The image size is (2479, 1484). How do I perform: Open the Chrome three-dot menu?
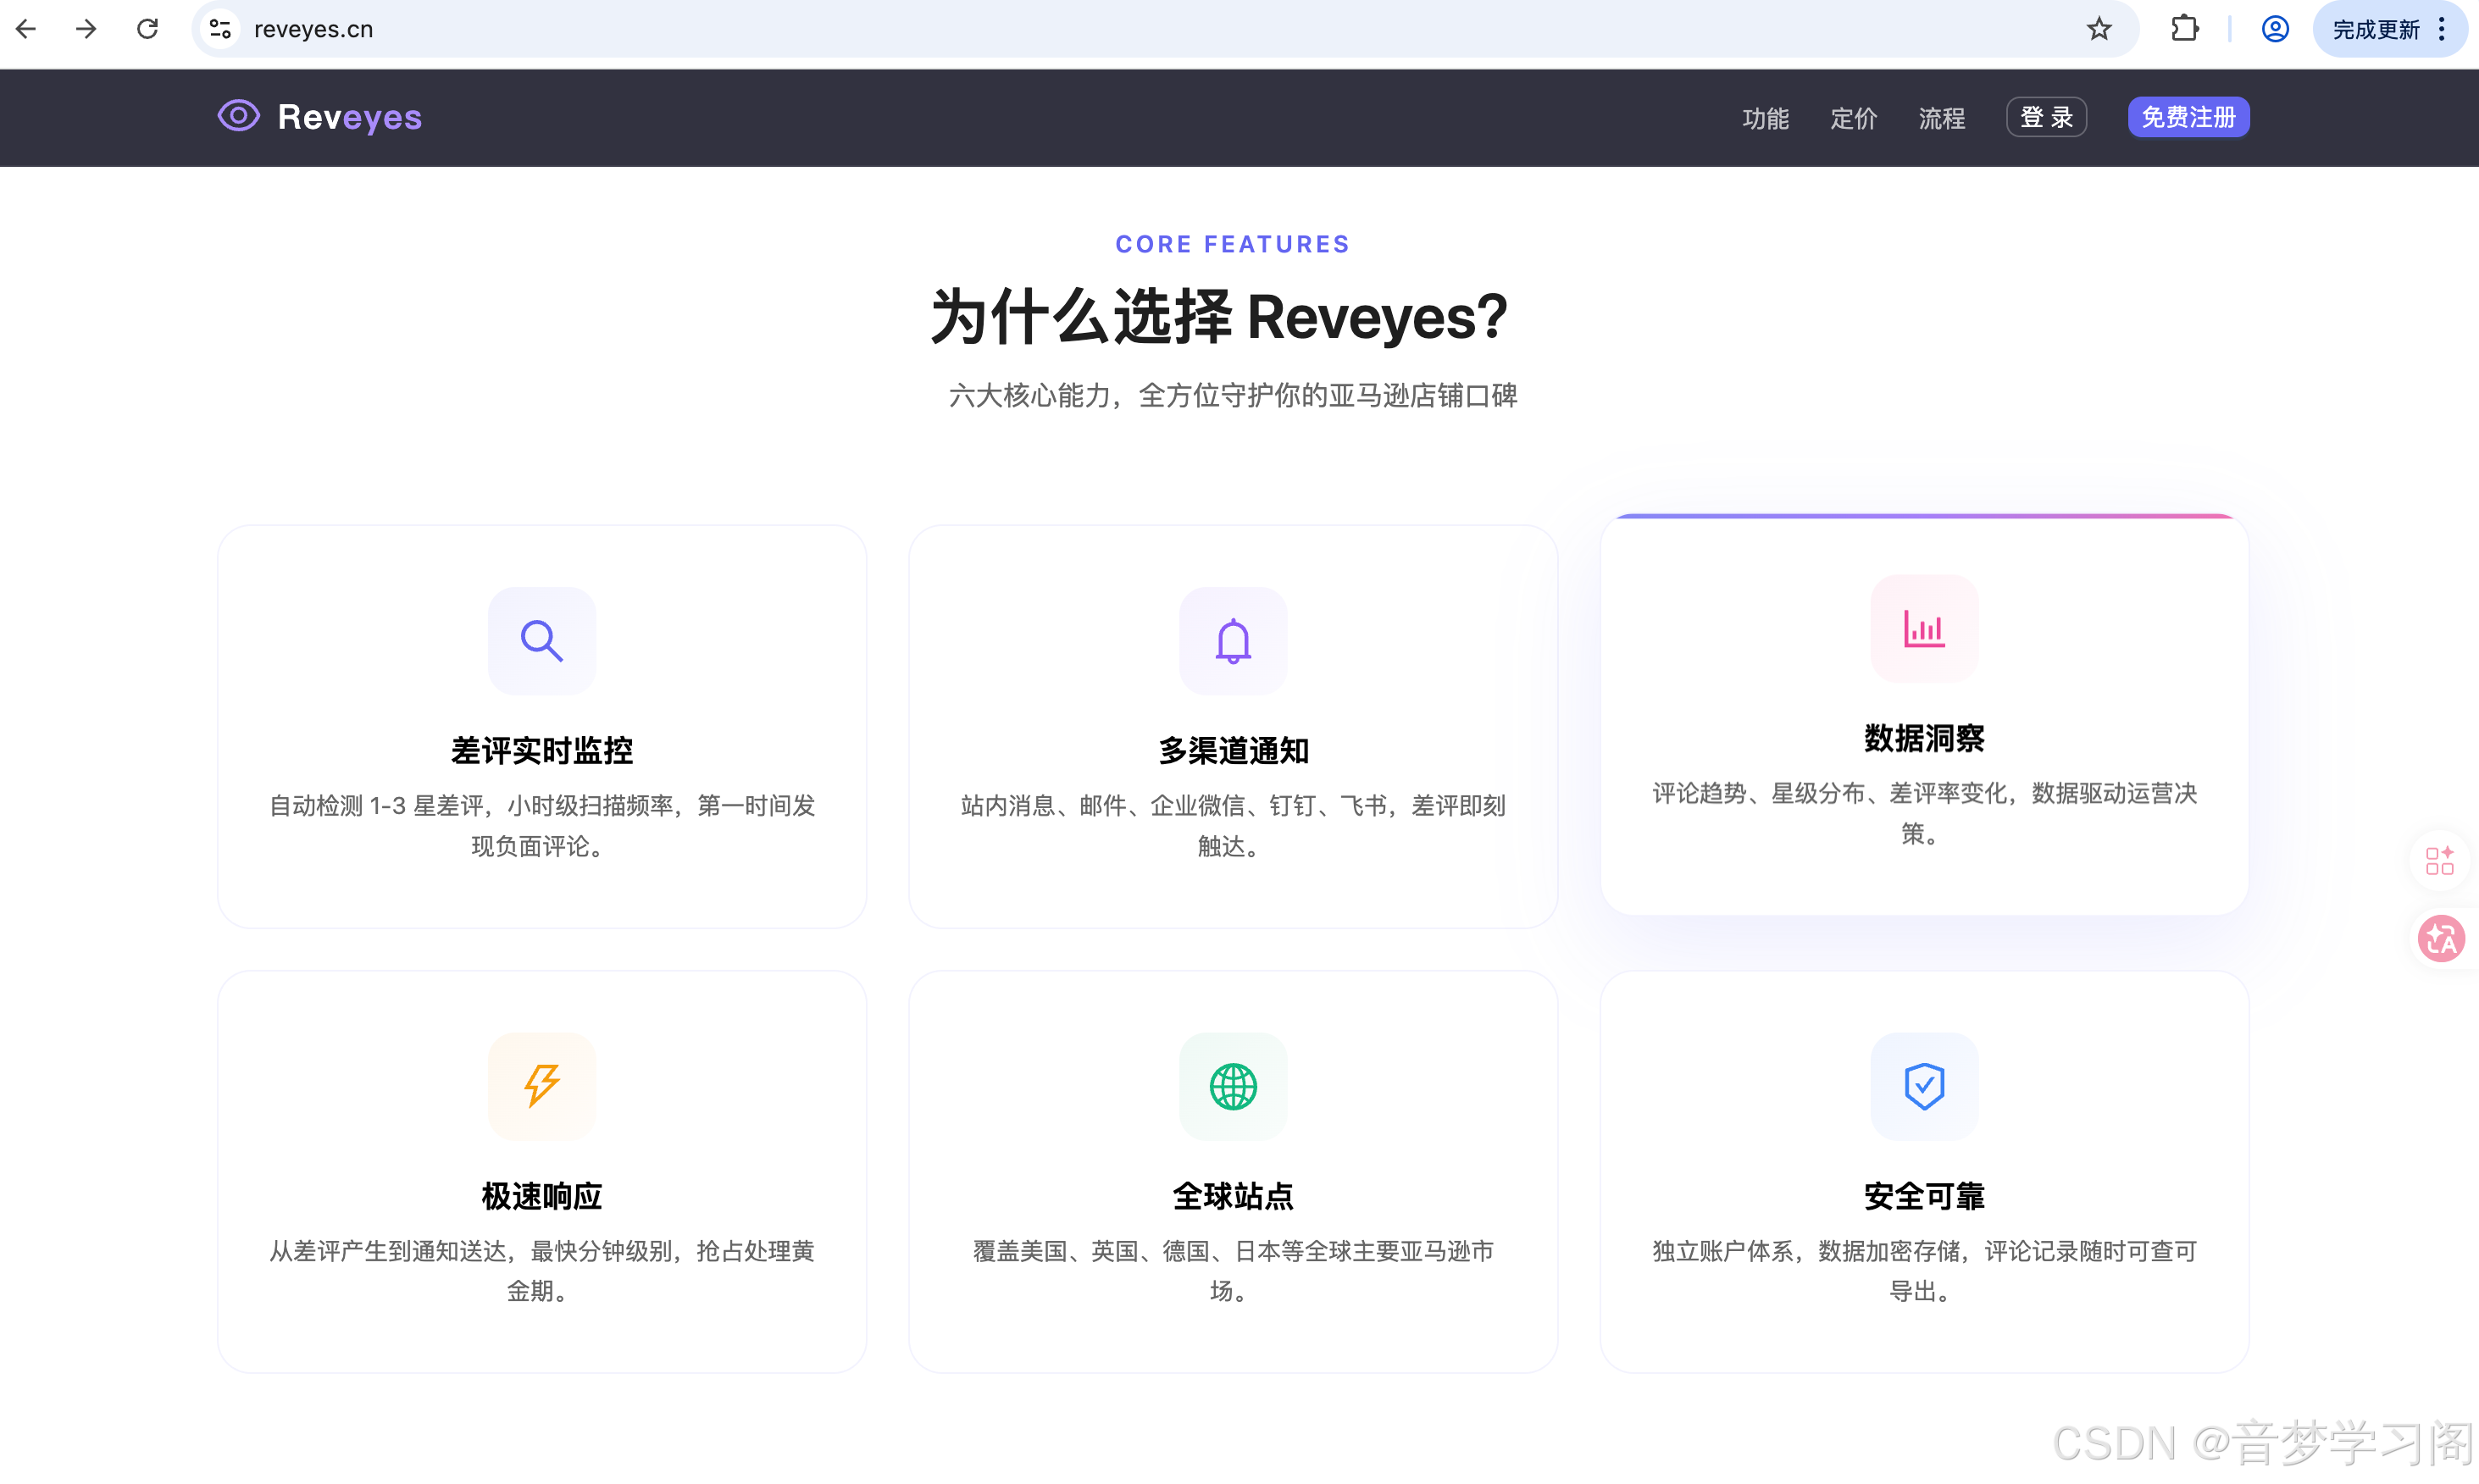[x=2442, y=29]
